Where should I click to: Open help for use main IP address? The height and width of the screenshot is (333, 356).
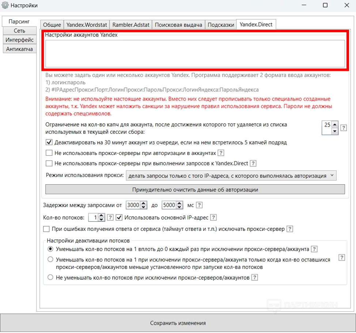coord(213,217)
